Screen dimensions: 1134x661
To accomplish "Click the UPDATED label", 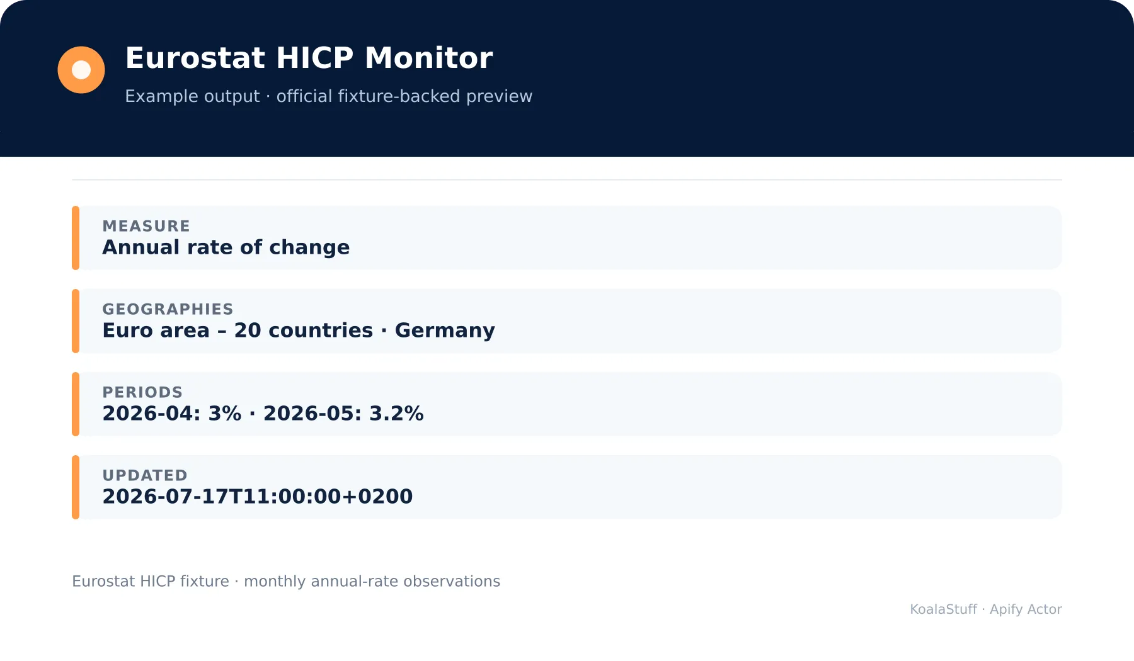I will point(145,475).
